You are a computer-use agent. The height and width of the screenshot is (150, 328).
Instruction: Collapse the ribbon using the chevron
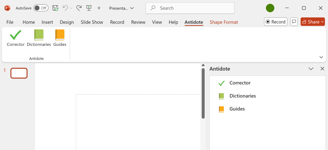[x=321, y=57]
